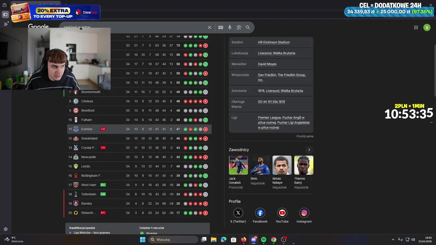The image size is (436, 245).
Task: Open Dan Friedkin owner link
Action: click(x=267, y=75)
